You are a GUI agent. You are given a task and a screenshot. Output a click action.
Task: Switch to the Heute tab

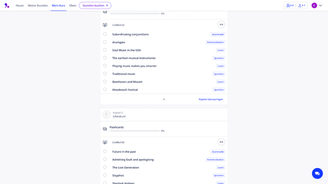coord(20,5)
